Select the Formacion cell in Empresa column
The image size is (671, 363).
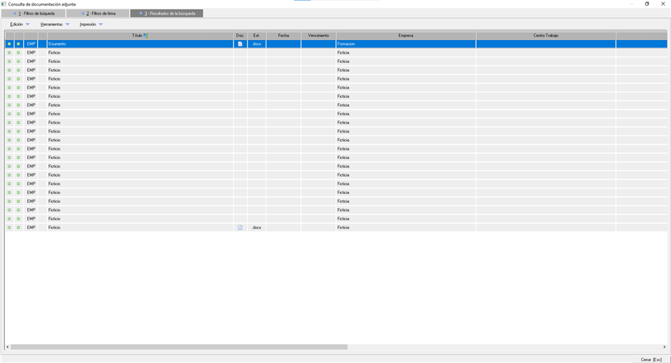pos(405,44)
